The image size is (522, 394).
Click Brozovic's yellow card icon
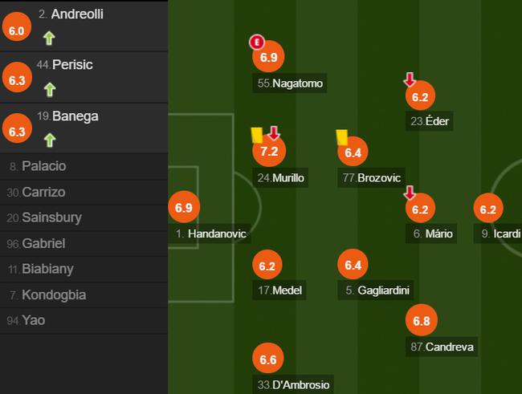342,137
